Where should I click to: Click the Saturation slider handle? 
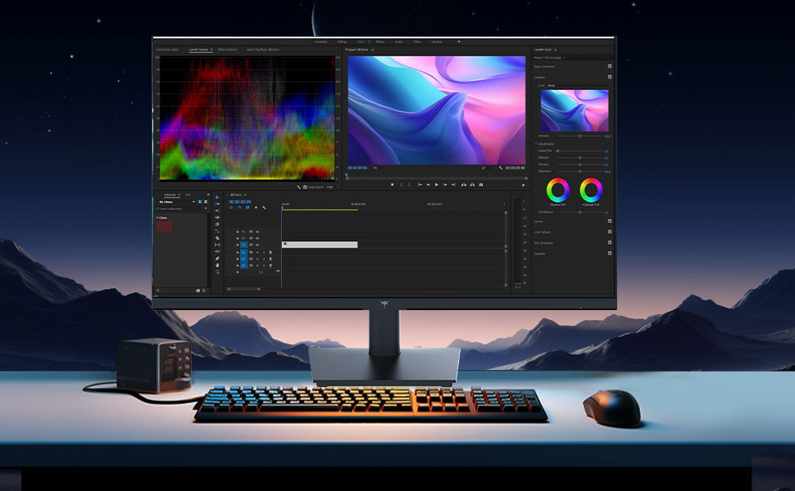pyautogui.click(x=580, y=172)
